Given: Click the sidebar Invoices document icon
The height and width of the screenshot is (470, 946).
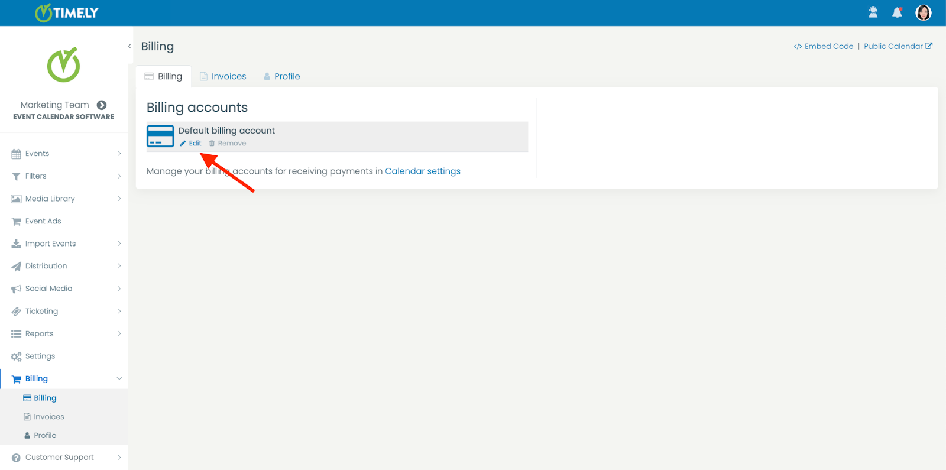Looking at the screenshot, I should (27, 417).
